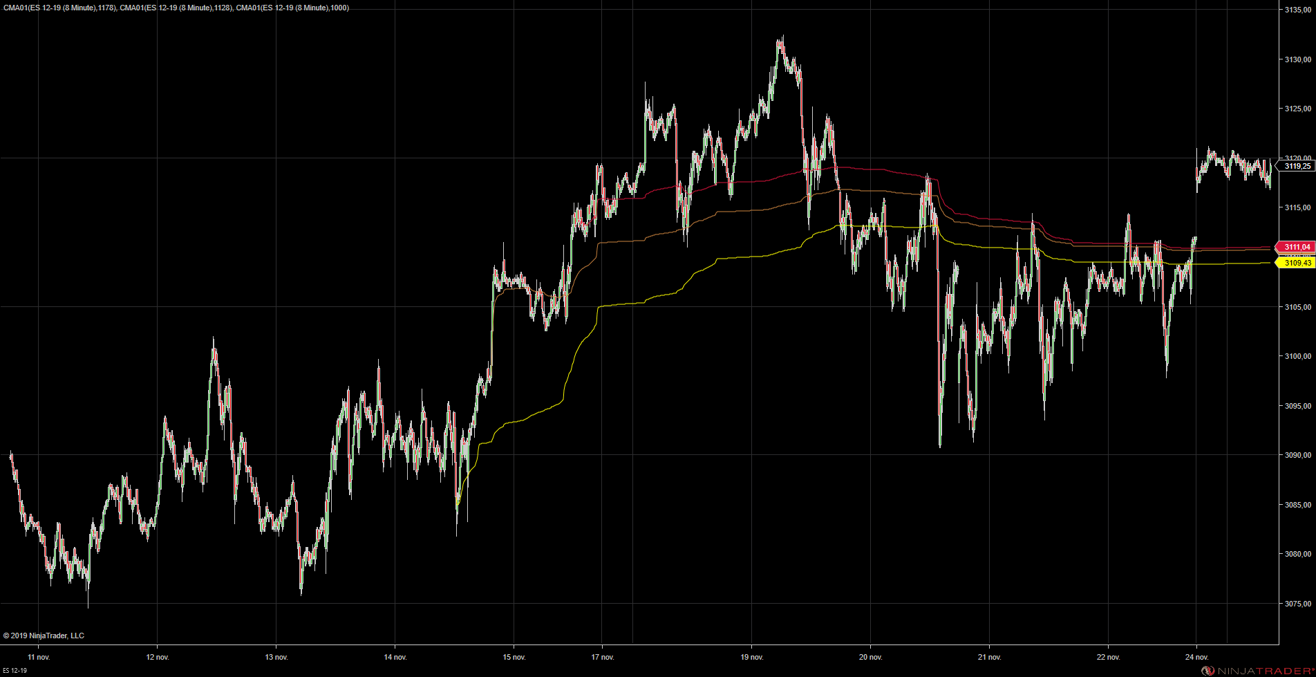The width and height of the screenshot is (1316, 677).
Task: Click the 3115,00 price axis label
Action: [x=1297, y=207]
